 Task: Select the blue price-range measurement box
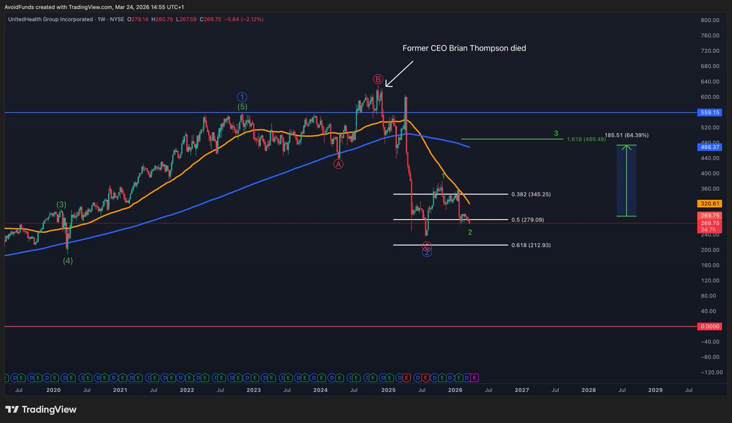point(626,180)
